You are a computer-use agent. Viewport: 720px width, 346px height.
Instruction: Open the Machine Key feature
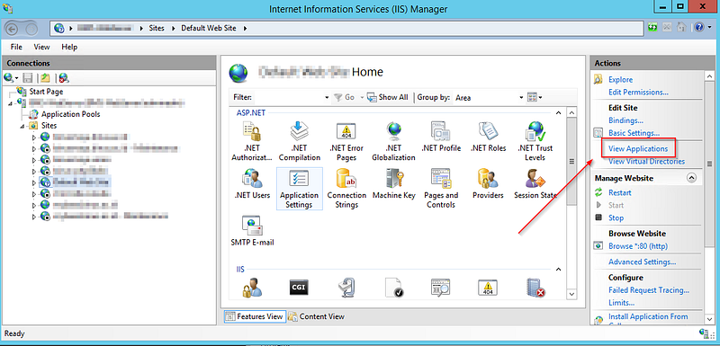tap(393, 184)
